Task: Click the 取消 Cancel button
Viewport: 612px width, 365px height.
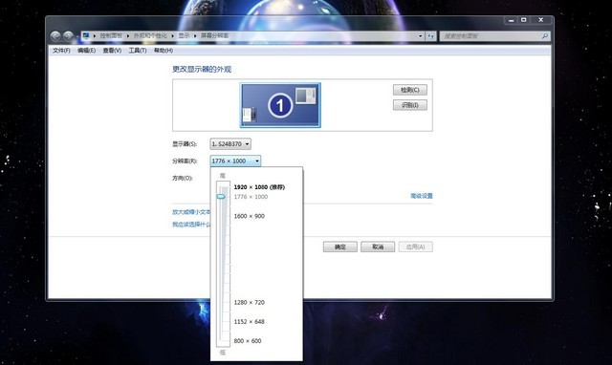Action: 378,247
